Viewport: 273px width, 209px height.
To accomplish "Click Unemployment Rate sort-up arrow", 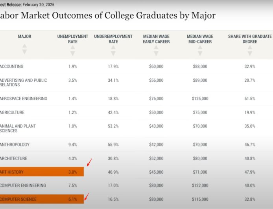I will [x=72, y=49].
